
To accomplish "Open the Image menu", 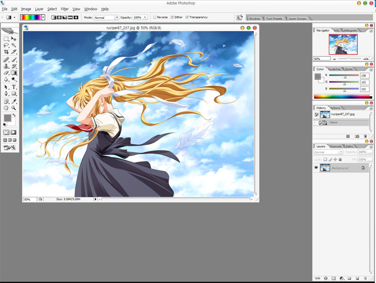I will pyautogui.click(x=26, y=9).
